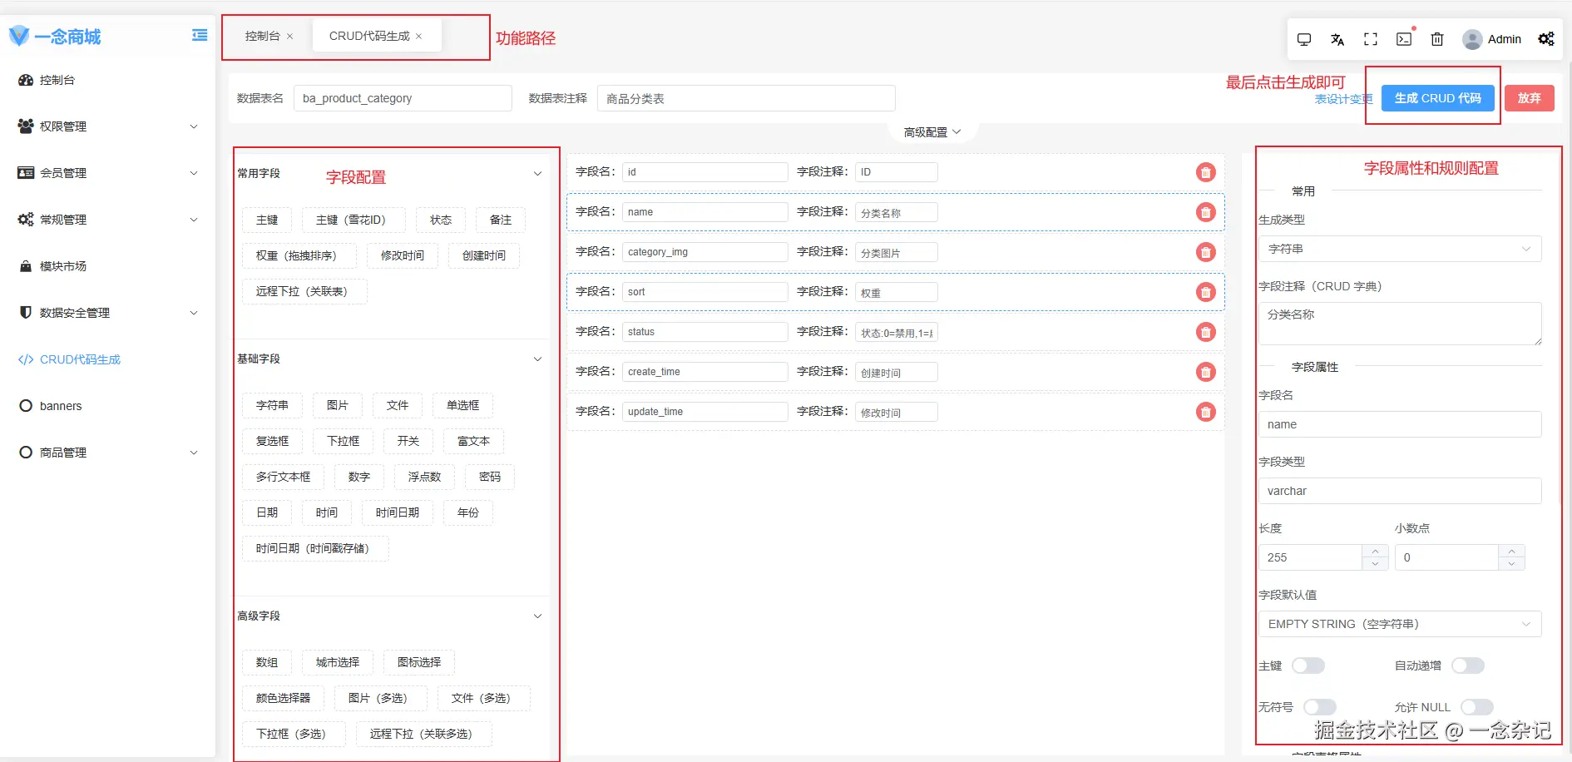Open CRUD代码生成 in the sidebar
Viewport: 1572px width, 762px height.
(108, 359)
